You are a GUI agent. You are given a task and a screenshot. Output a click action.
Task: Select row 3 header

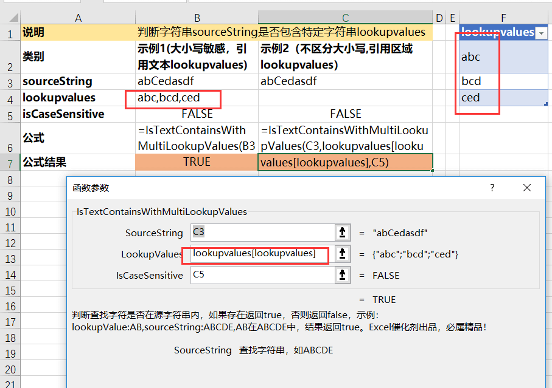(x=10, y=81)
